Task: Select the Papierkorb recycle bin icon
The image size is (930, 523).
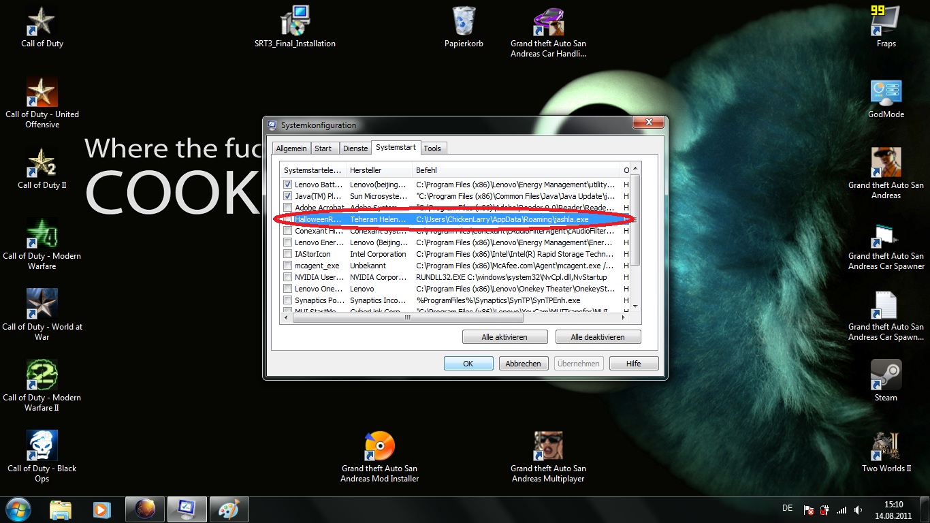Action: pyautogui.click(x=464, y=27)
